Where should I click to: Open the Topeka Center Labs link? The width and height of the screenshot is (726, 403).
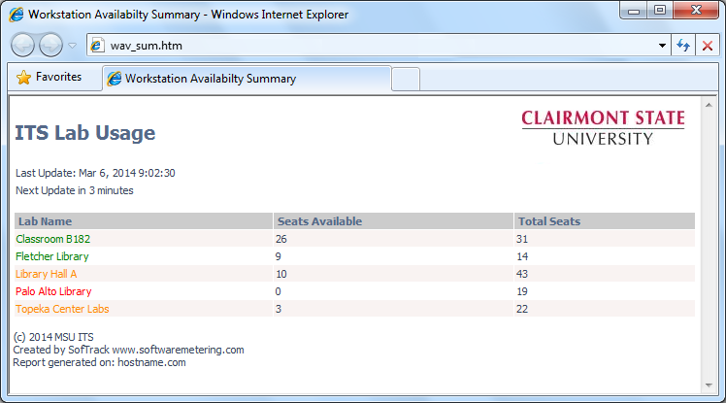click(x=62, y=309)
